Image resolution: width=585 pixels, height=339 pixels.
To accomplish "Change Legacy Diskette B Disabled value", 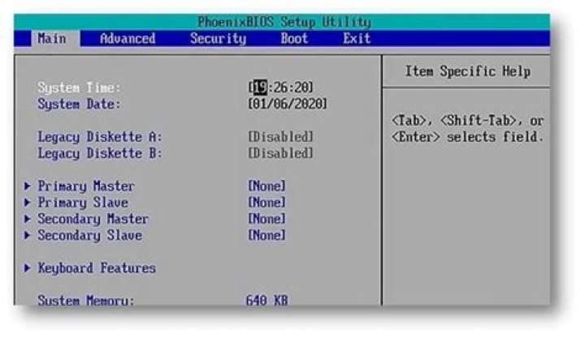I will pyautogui.click(x=280, y=152).
